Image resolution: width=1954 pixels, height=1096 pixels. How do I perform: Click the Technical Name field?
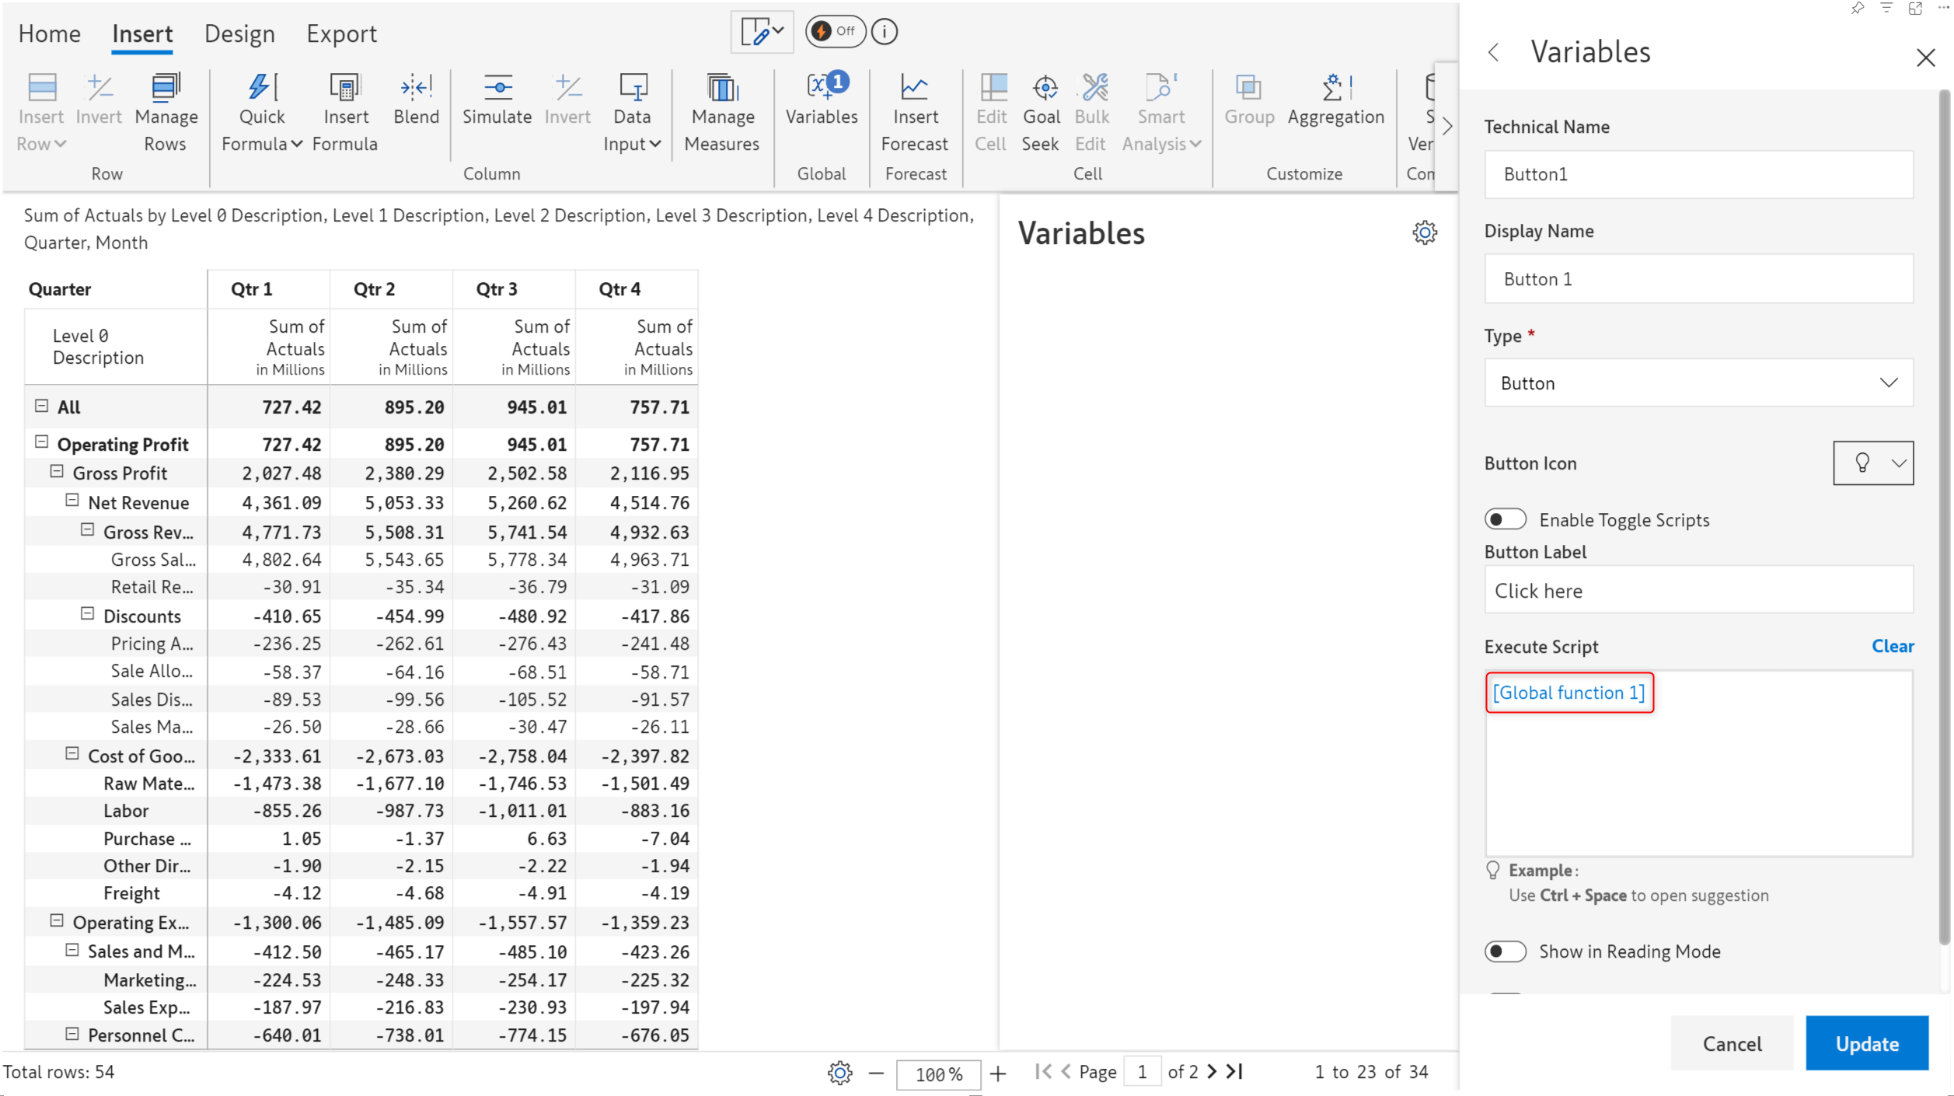click(x=1698, y=174)
